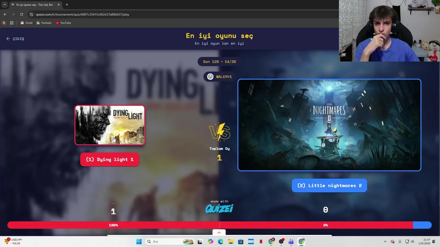The height and width of the screenshot is (247, 440).
Task: Click the 'Toplam Oy' label
Action: pyautogui.click(x=220, y=149)
